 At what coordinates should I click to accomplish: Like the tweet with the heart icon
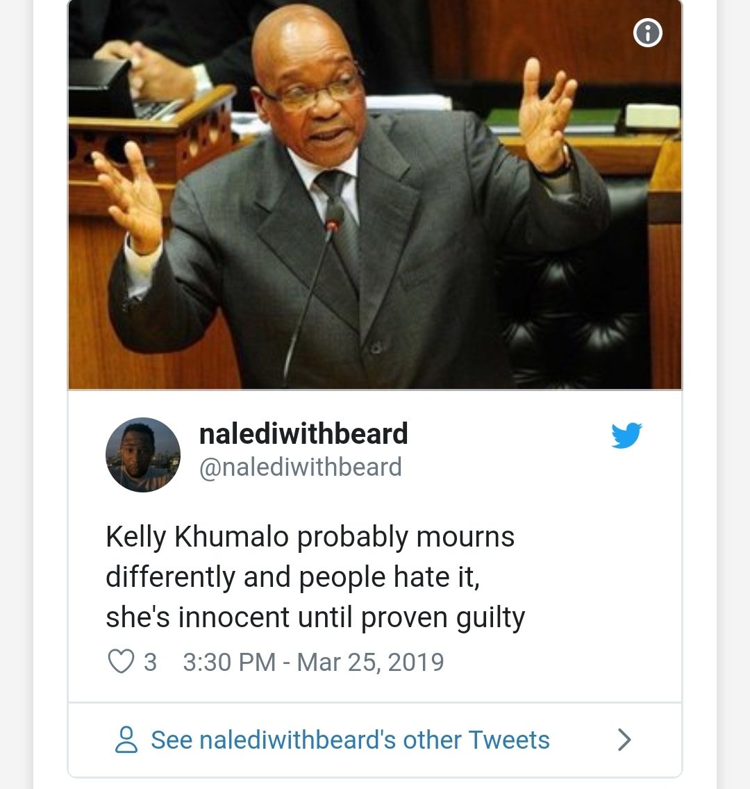click(x=121, y=662)
